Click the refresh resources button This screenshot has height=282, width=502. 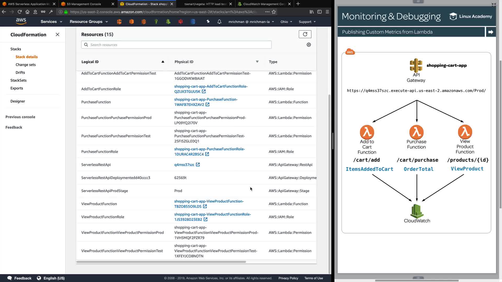305,34
